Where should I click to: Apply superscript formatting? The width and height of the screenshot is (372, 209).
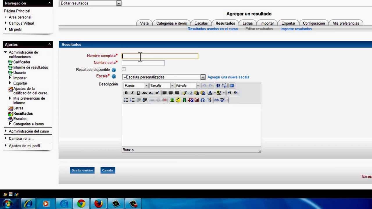pos(157,93)
